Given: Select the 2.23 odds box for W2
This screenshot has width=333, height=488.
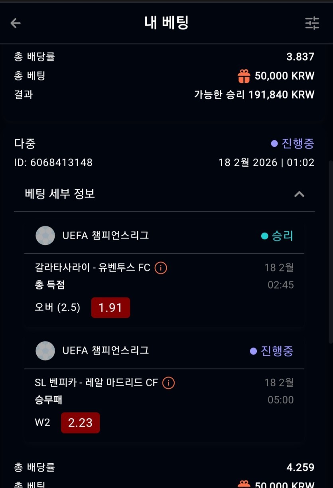Looking at the screenshot, I should point(80,423).
